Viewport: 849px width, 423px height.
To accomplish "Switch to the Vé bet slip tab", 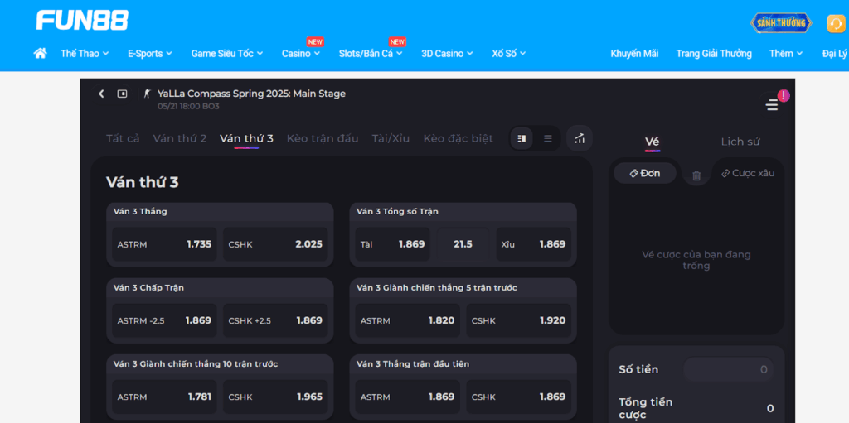I will 653,142.
